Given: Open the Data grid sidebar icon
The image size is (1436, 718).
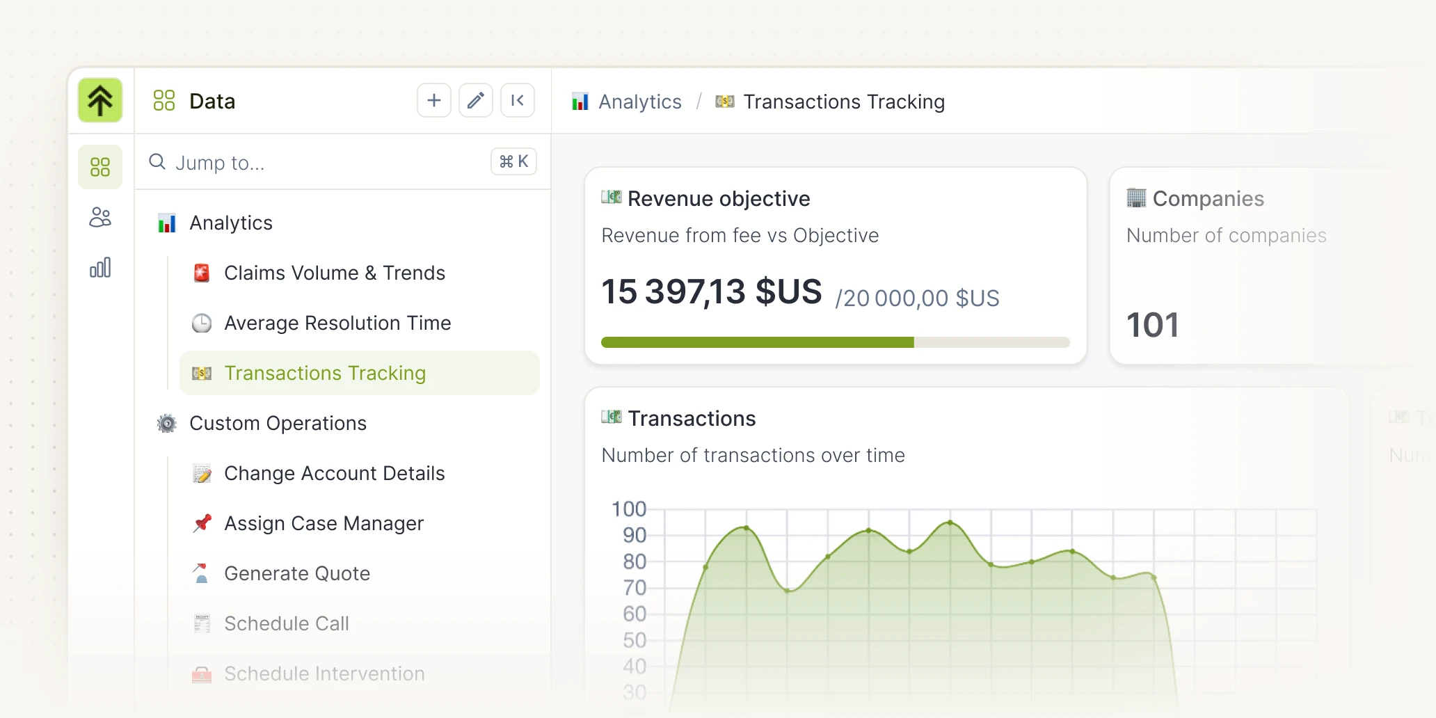Looking at the screenshot, I should point(100,167).
